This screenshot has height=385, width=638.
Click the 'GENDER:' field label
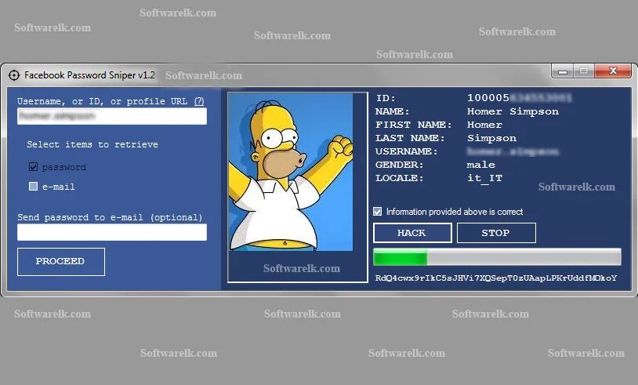[x=400, y=165]
